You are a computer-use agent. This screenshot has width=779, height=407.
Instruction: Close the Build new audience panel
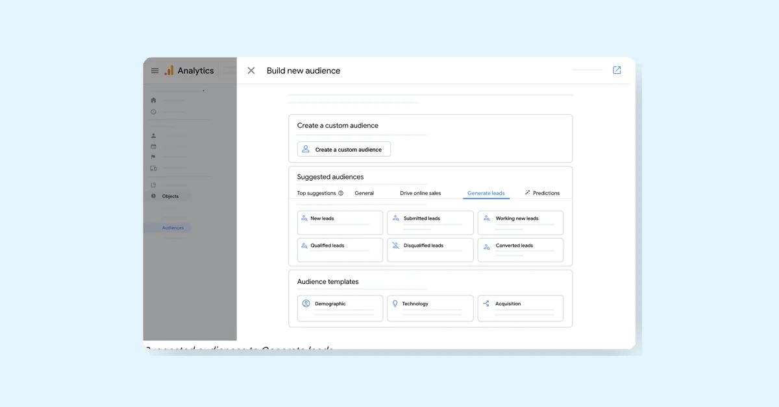pyautogui.click(x=251, y=71)
